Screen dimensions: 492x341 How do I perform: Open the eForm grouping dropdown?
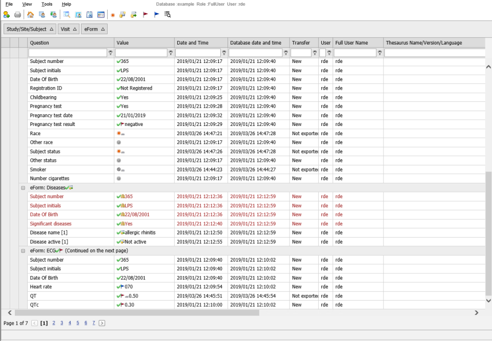(94, 29)
